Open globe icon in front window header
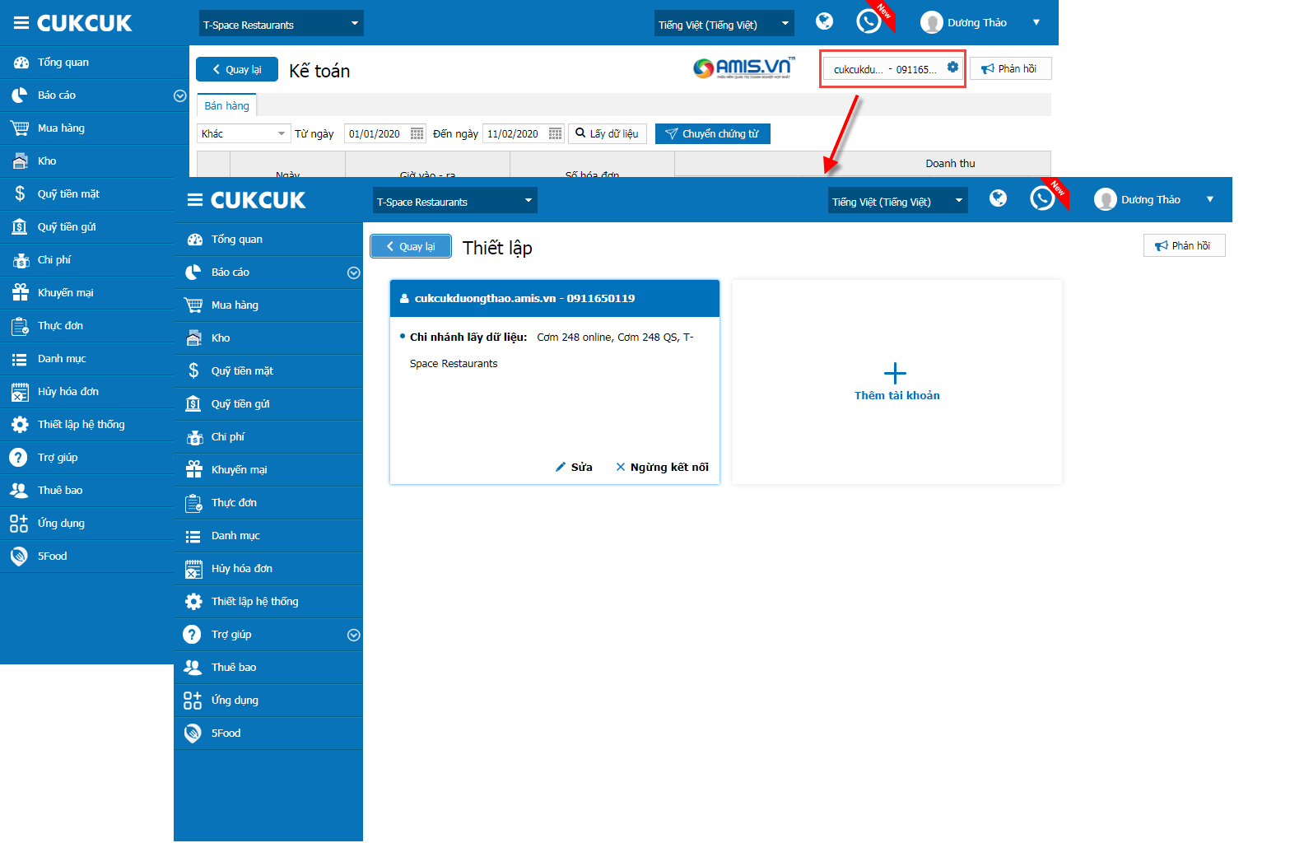This screenshot has height=843, width=1290. click(x=998, y=198)
